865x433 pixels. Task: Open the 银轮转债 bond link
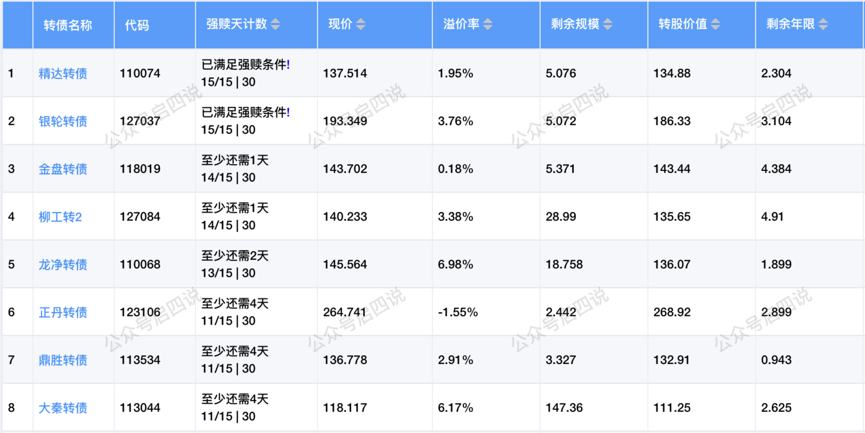[x=63, y=121]
